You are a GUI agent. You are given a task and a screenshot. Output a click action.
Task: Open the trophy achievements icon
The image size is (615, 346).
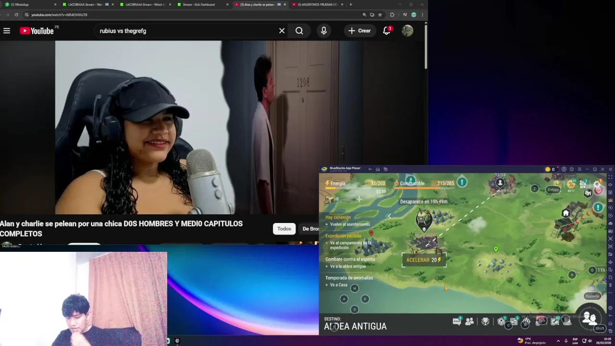[x=486, y=321]
